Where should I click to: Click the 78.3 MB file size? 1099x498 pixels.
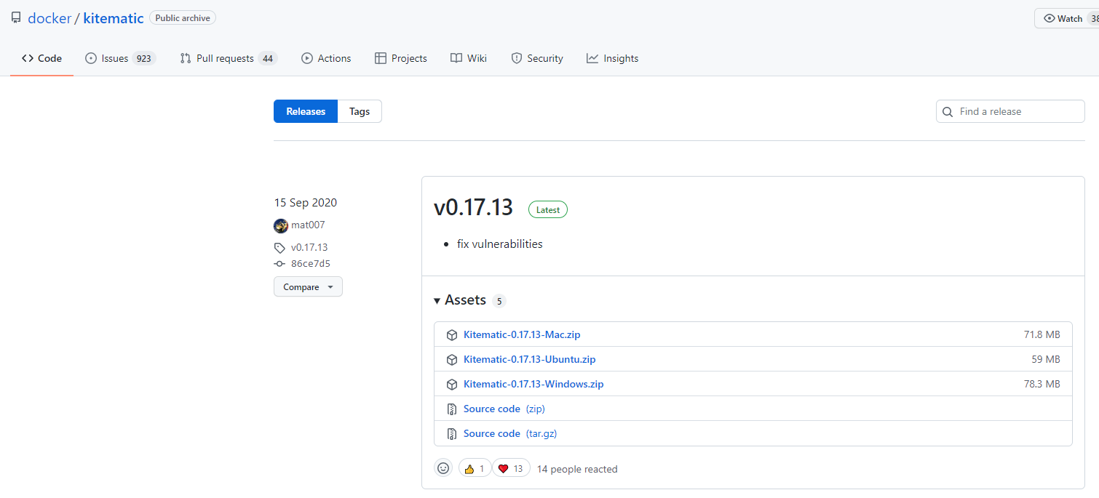point(1042,384)
